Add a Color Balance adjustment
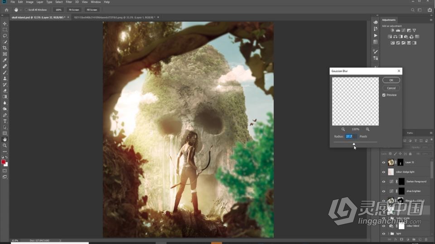This screenshot has height=244, width=435. click(x=395, y=37)
